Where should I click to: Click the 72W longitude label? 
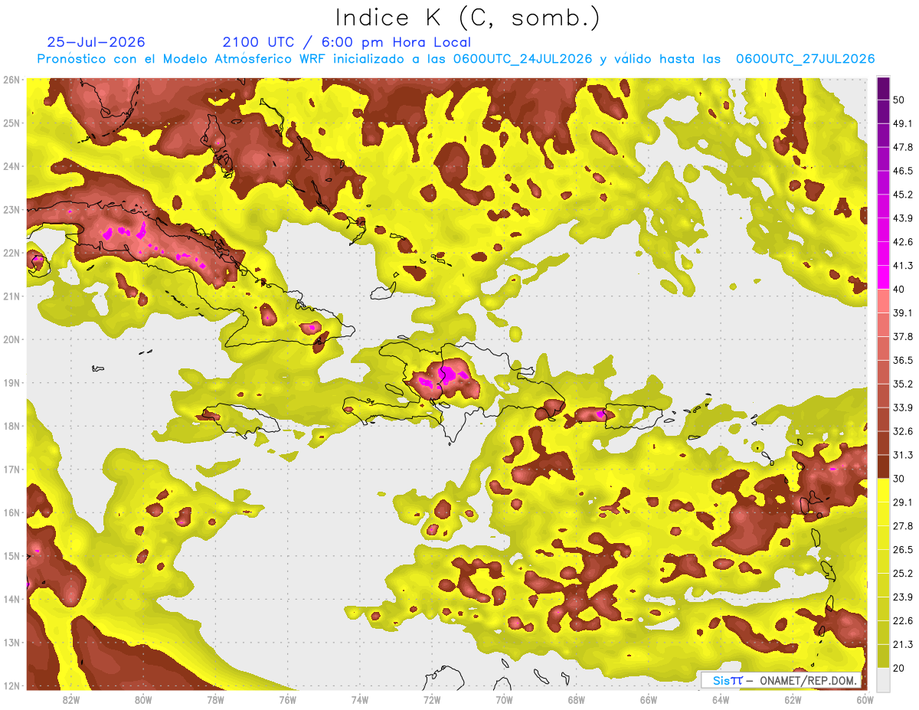coord(432,699)
